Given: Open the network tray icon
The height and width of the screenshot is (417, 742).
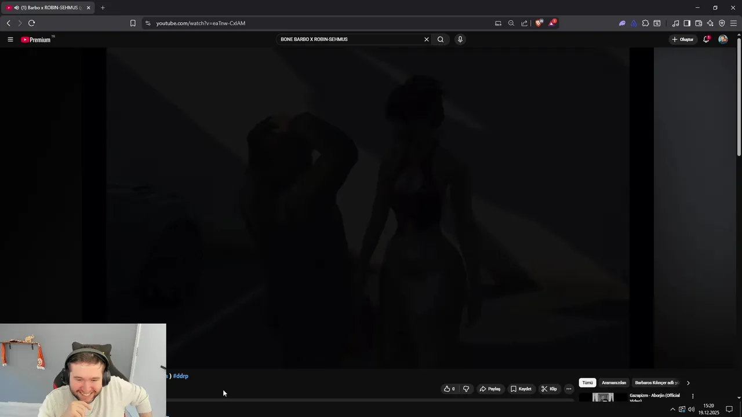Looking at the screenshot, I should point(682,409).
